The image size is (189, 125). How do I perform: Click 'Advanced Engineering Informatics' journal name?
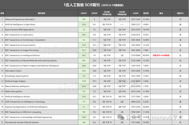pos(20,19)
